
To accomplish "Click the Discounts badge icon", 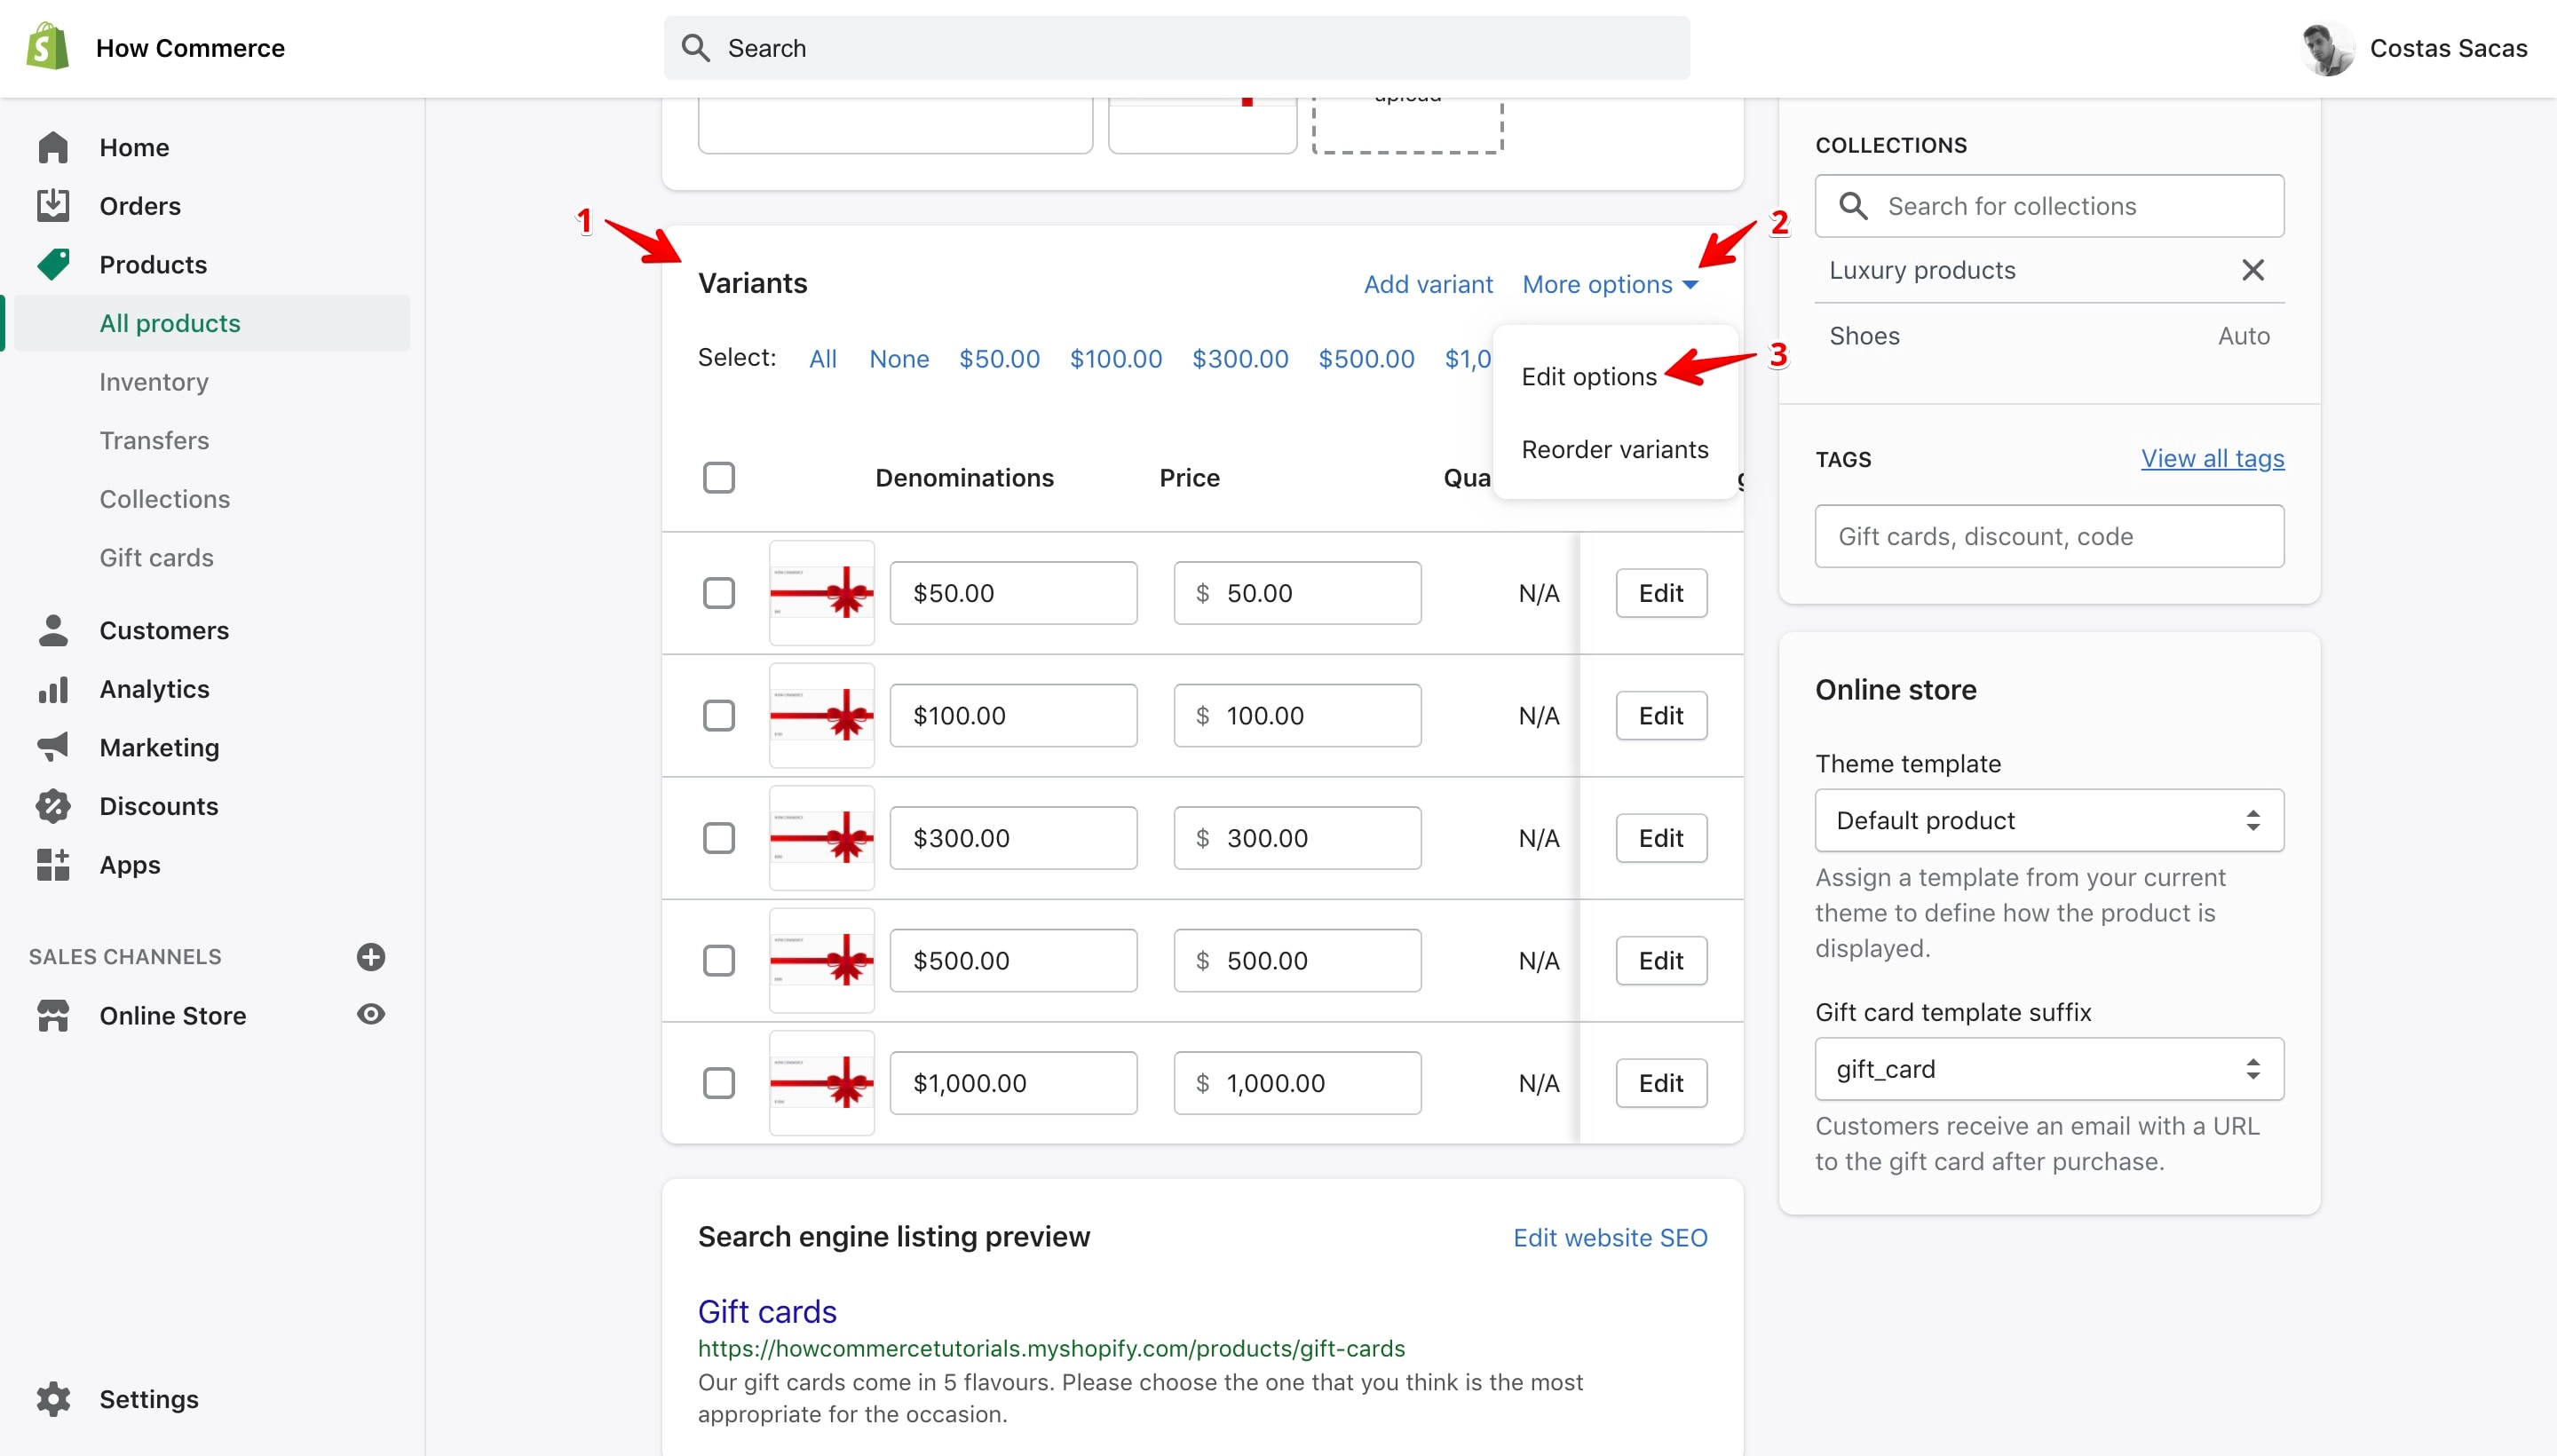I will (53, 806).
